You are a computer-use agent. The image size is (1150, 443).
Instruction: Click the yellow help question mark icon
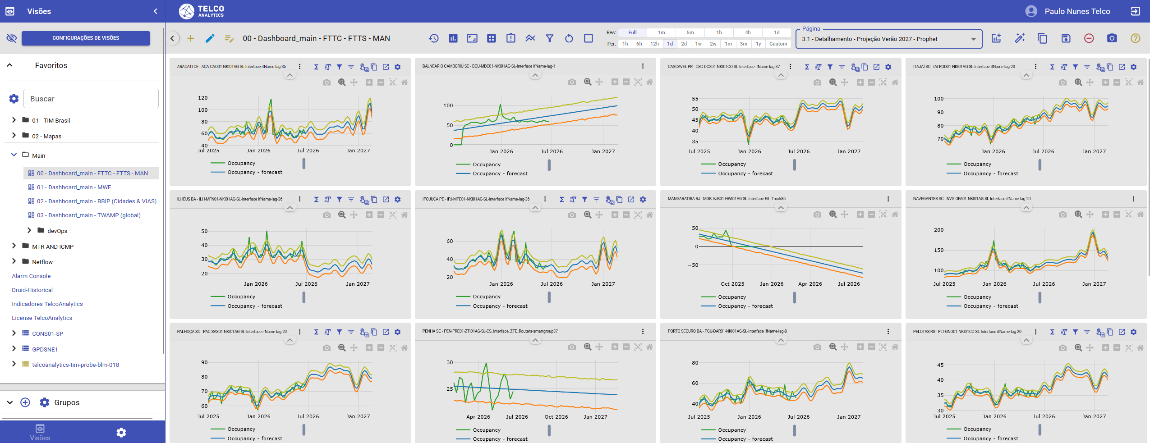point(1136,38)
